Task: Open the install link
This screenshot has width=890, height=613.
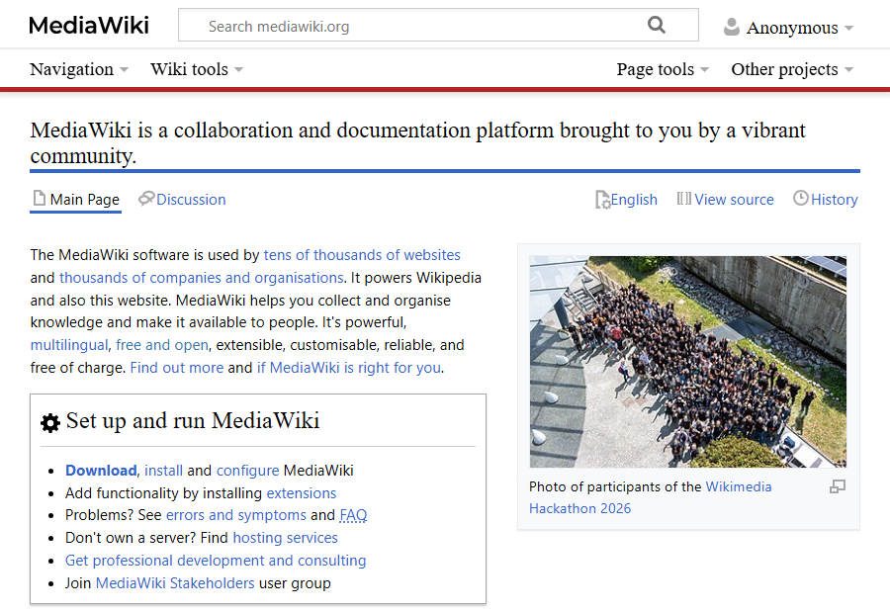Action: (x=163, y=471)
